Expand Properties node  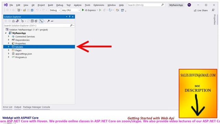(x=9, y=43)
